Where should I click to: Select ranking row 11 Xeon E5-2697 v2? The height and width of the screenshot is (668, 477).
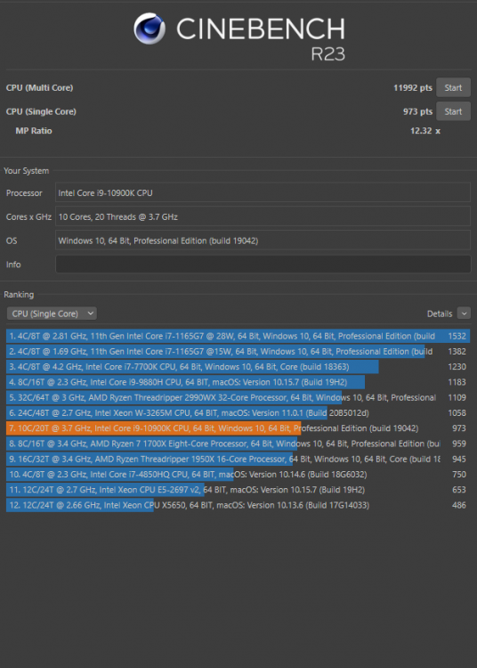pos(238,490)
